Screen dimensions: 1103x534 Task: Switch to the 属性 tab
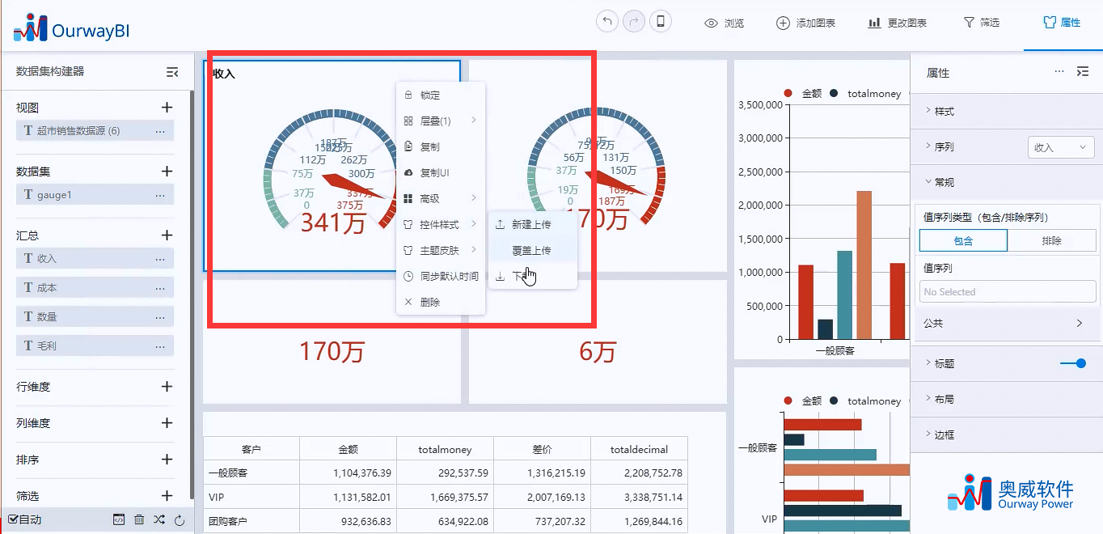[x=1063, y=23]
